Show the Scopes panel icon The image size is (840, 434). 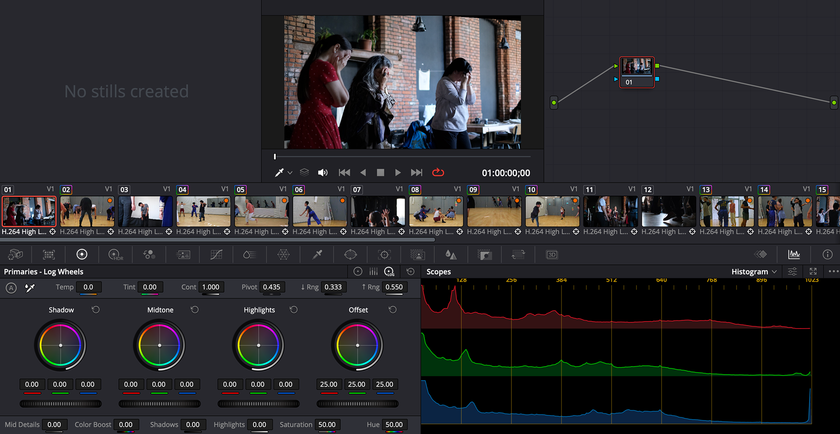794,254
